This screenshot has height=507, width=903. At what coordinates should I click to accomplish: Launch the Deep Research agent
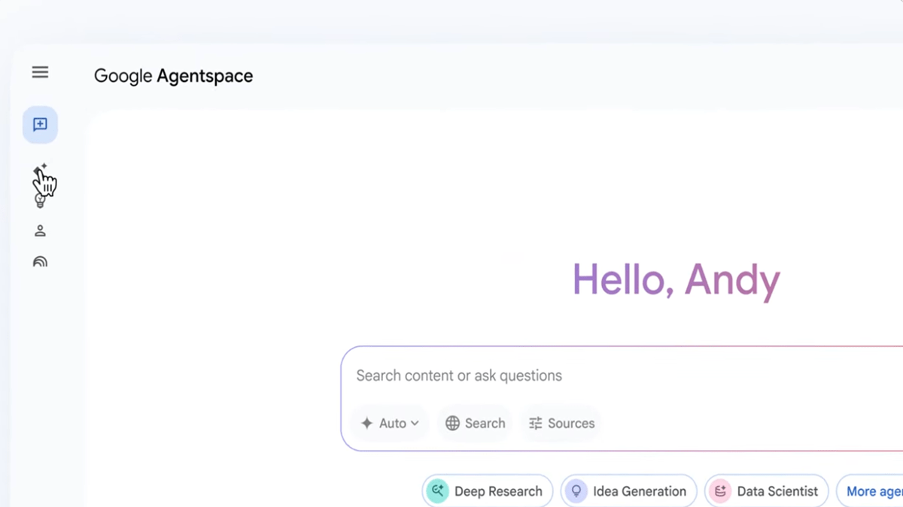[x=488, y=491]
